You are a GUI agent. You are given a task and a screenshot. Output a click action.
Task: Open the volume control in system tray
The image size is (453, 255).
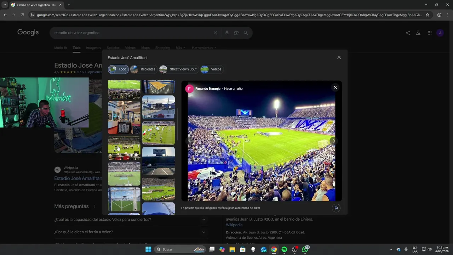pos(430,249)
